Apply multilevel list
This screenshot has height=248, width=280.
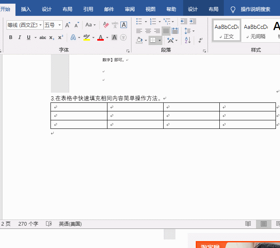click(x=167, y=21)
